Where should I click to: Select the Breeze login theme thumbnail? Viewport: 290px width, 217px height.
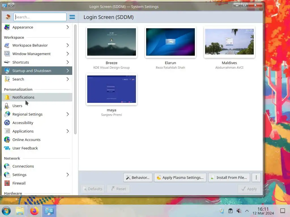point(112,42)
